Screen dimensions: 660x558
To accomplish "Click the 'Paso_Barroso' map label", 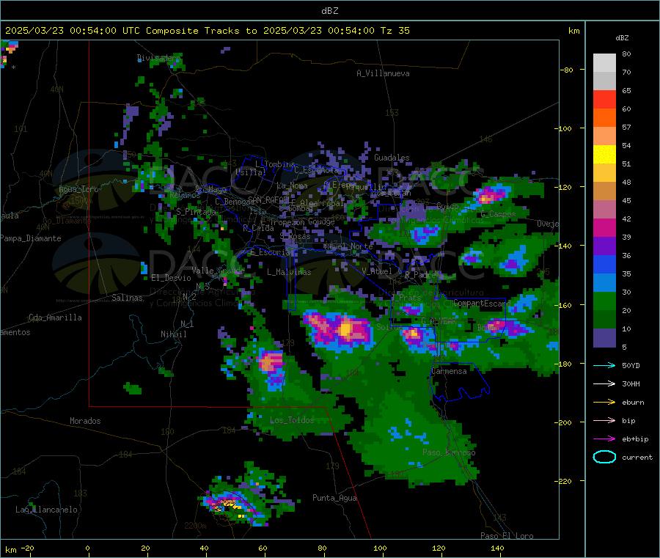I will click(449, 453).
